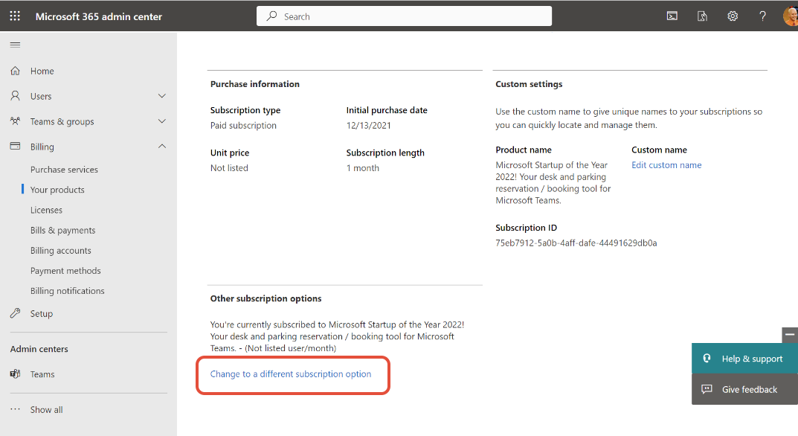The image size is (798, 436).
Task: Click the Other subscription options heading
Action: (x=266, y=298)
